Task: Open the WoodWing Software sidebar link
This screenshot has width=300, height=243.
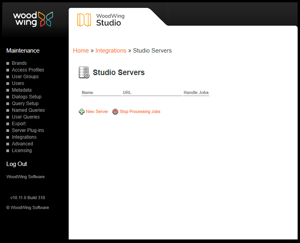Action: tap(25, 177)
